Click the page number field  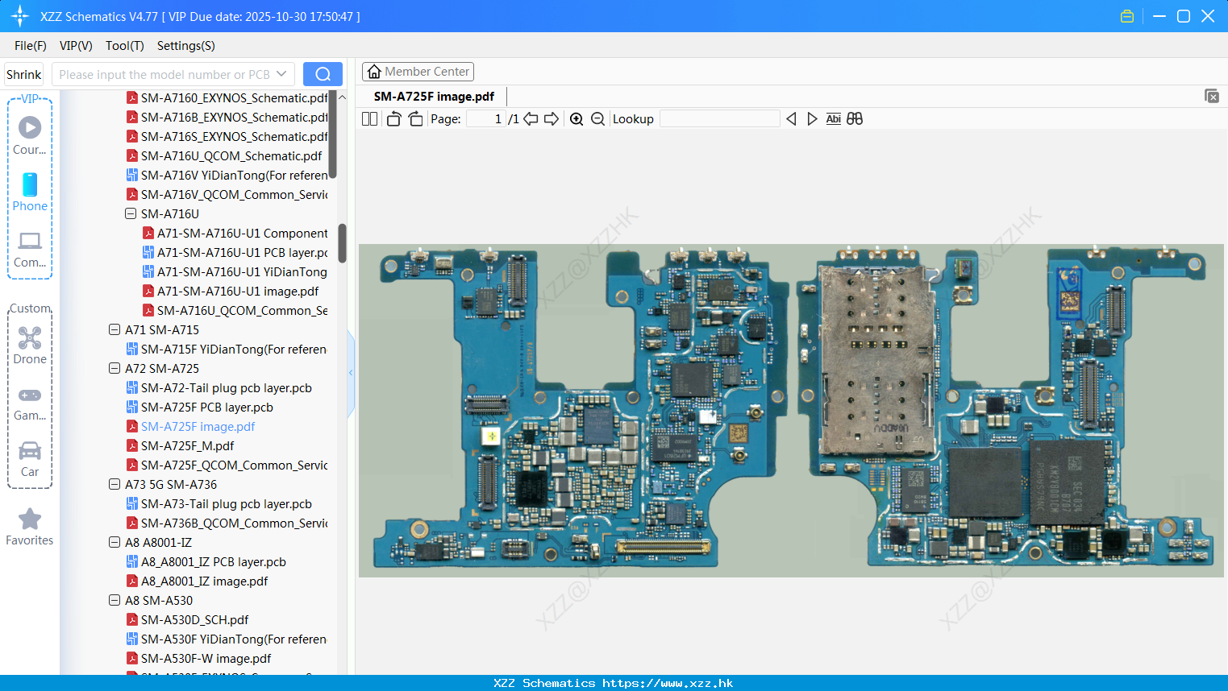(x=485, y=119)
